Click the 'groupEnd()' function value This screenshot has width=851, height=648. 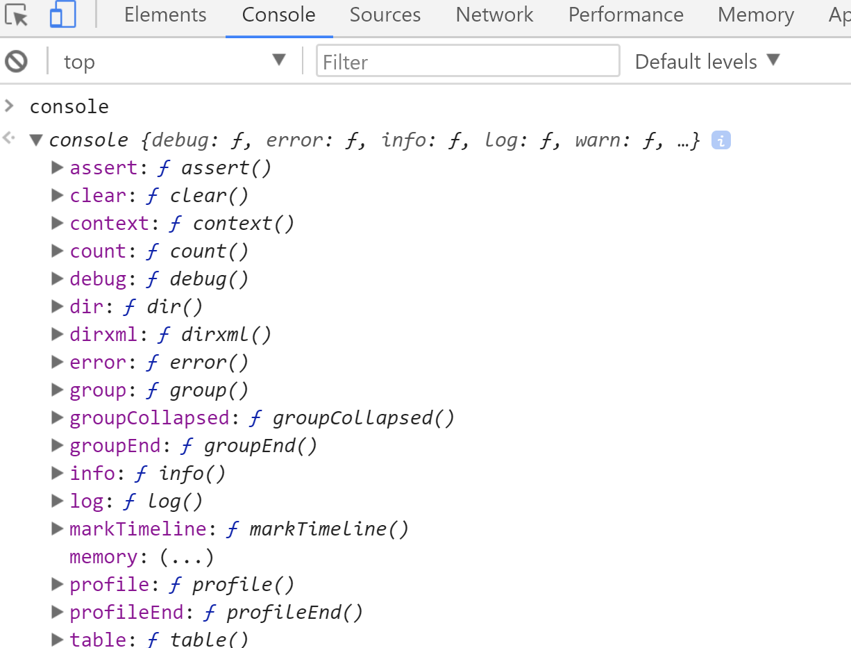click(260, 446)
